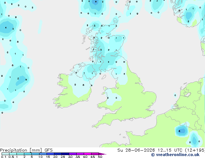Click the '50' legend label
Image resolution: width=205 pixels, height=158 pixels.
pos(100,157)
